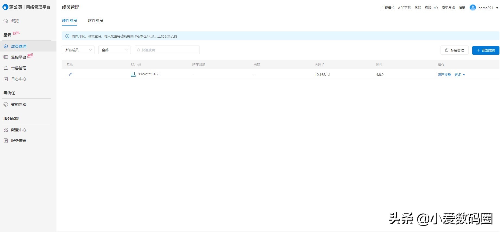Click the SN value 3324****0166
The width and height of the screenshot is (500, 232).
tap(149, 74)
